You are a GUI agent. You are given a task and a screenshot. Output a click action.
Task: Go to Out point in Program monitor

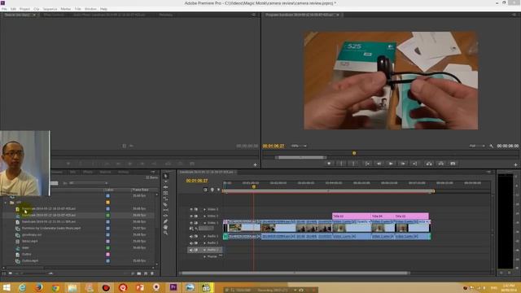(x=414, y=164)
